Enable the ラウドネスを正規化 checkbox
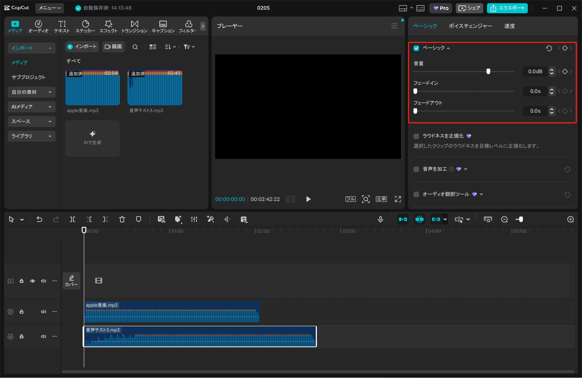The height and width of the screenshot is (378, 582). point(416,136)
